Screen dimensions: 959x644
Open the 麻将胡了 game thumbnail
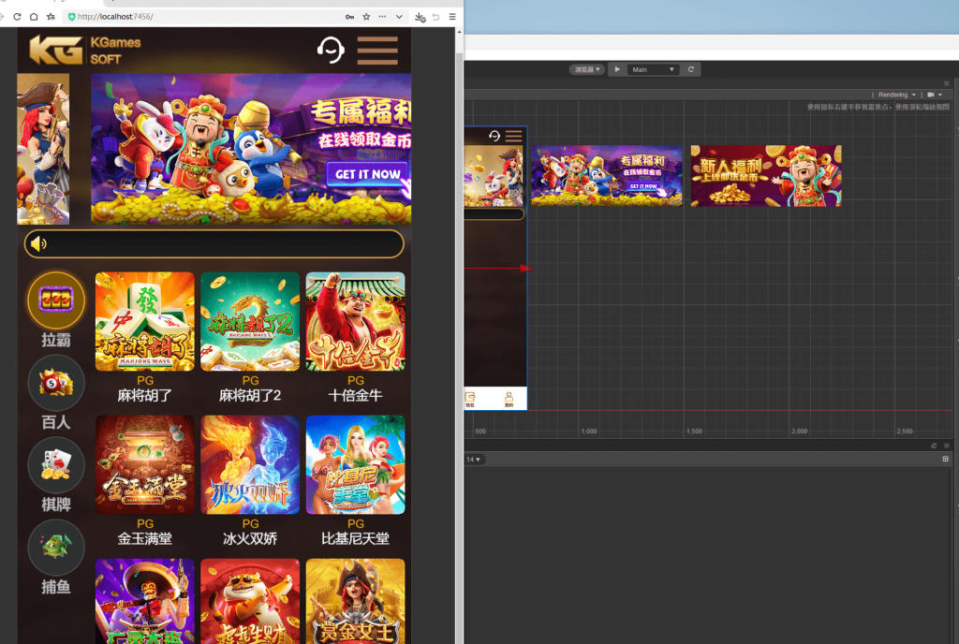(x=145, y=321)
